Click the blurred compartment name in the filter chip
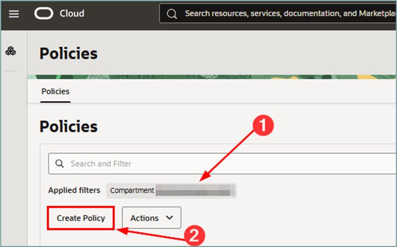 (x=194, y=190)
